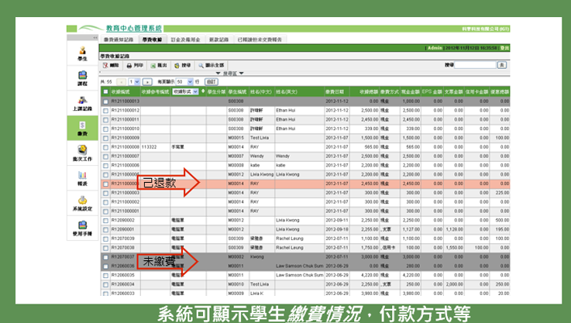571x323 pixels.
Task: Tick the select-all checkbox in table header
Action: 105,91
